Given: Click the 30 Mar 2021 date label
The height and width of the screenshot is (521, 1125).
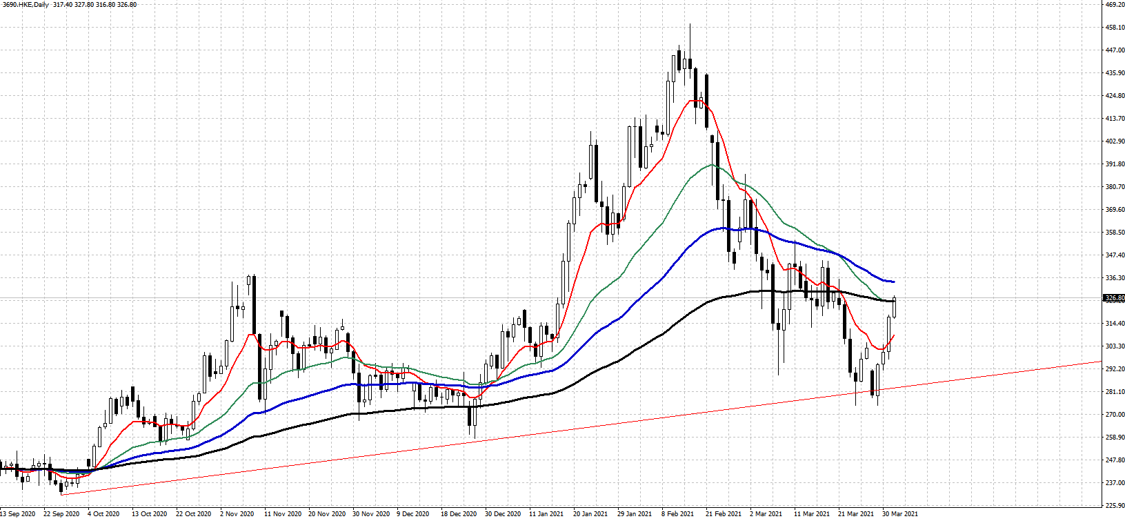Looking at the screenshot, I should (x=901, y=514).
